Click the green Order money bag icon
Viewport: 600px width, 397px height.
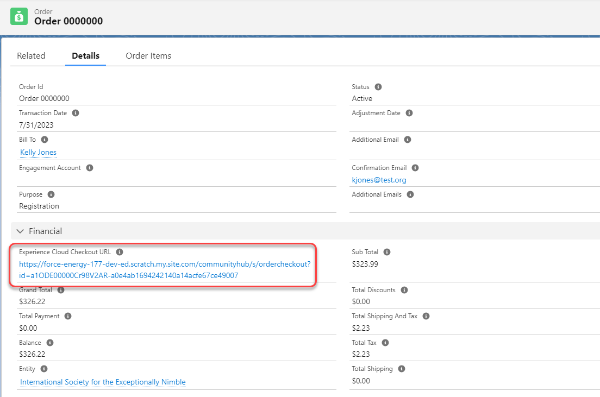(19, 16)
